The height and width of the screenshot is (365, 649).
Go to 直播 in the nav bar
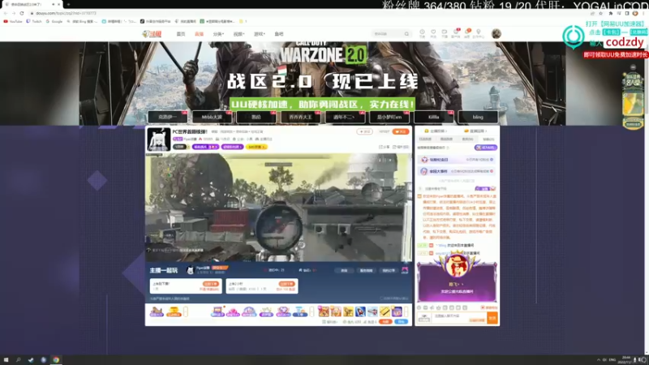click(x=199, y=34)
